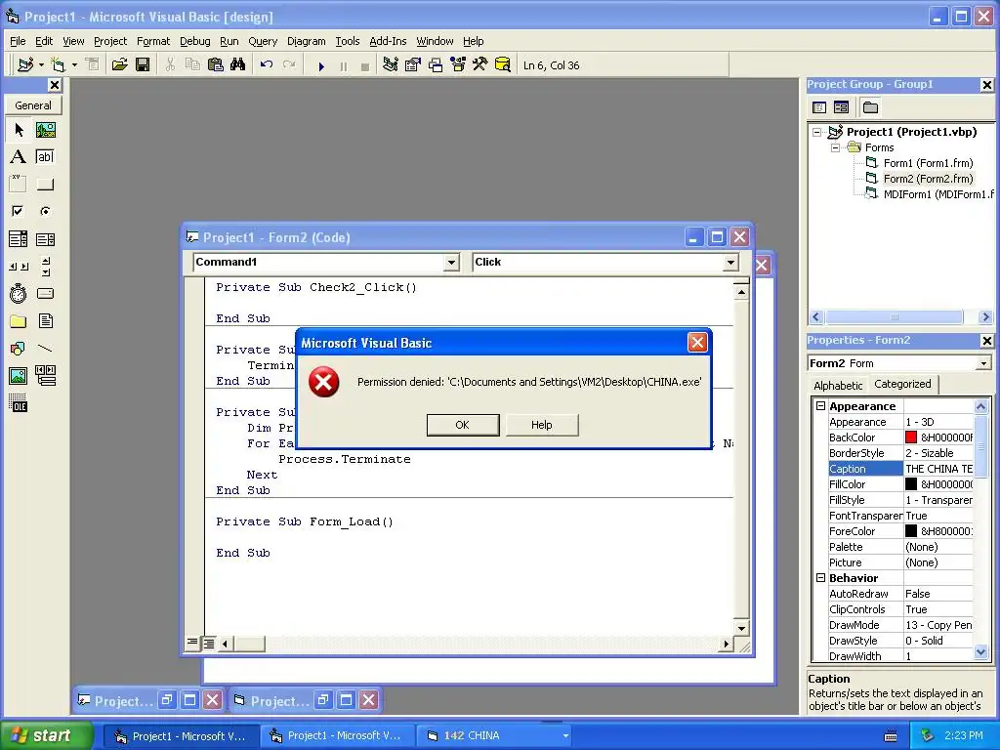Click Help on the Permission denied dialog
The width and height of the screenshot is (1000, 750).
(541, 425)
